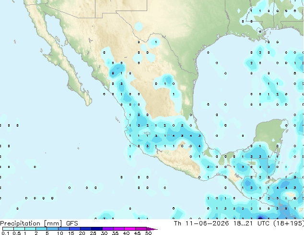The image size is (304, 235).
Task: Pick the 10–15 mm legend color swatch
Action: point(63,229)
